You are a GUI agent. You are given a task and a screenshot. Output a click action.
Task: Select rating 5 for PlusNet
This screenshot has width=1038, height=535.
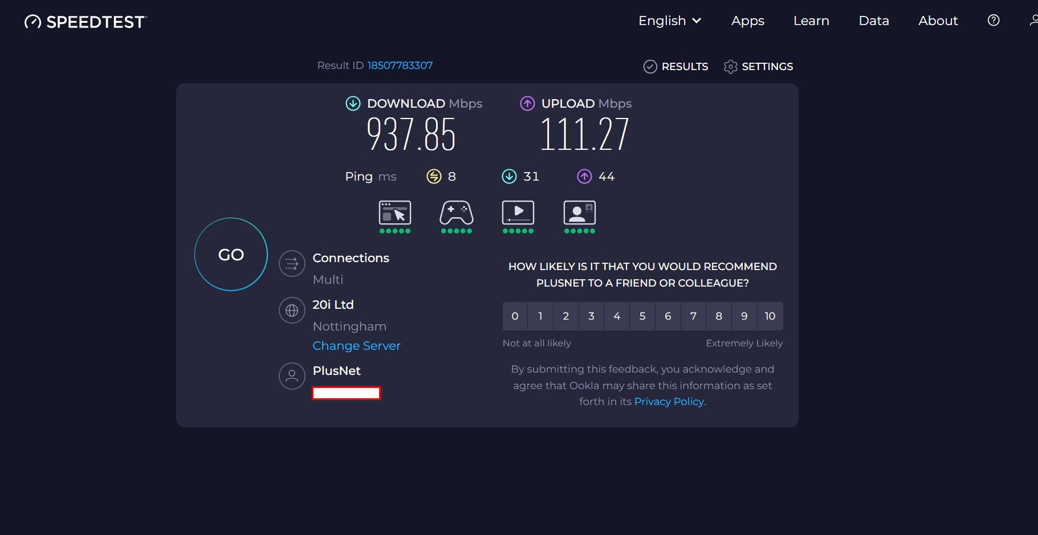(x=642, y=316)
